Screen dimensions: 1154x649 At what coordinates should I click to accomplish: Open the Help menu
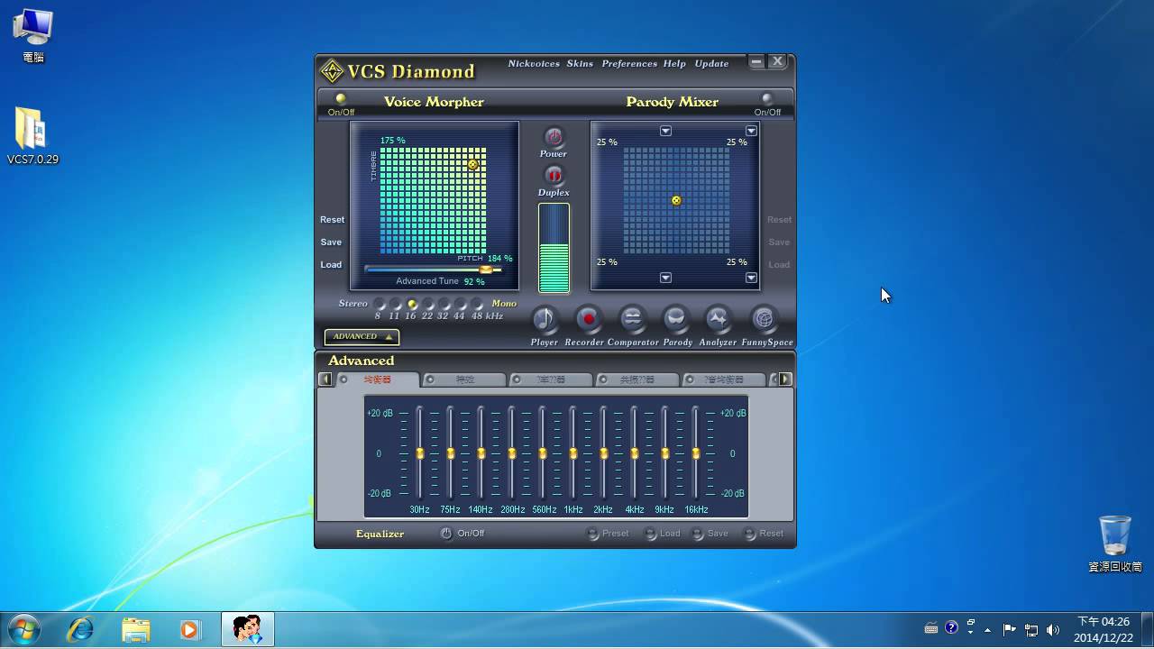click(674, 64)
